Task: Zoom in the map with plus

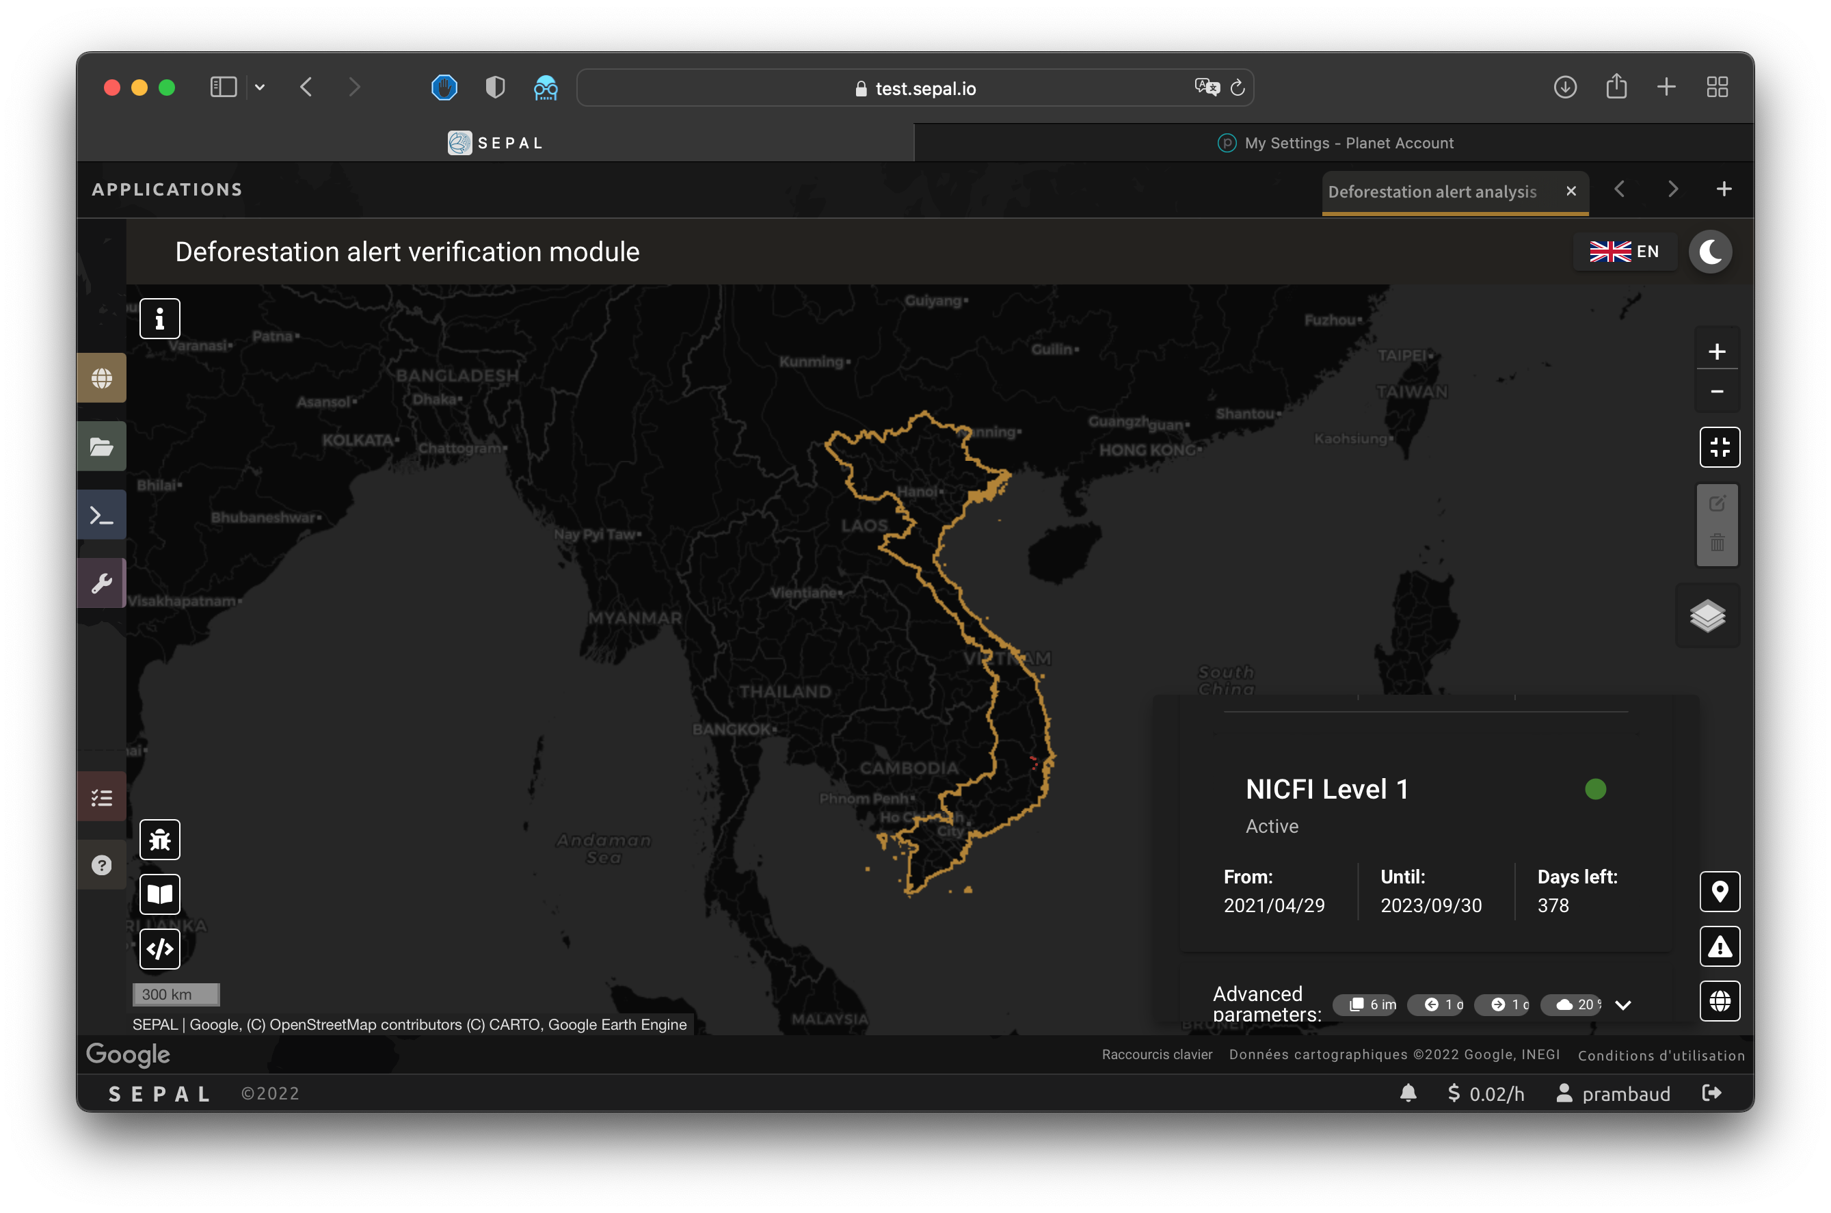Action: coord(1717,352)
